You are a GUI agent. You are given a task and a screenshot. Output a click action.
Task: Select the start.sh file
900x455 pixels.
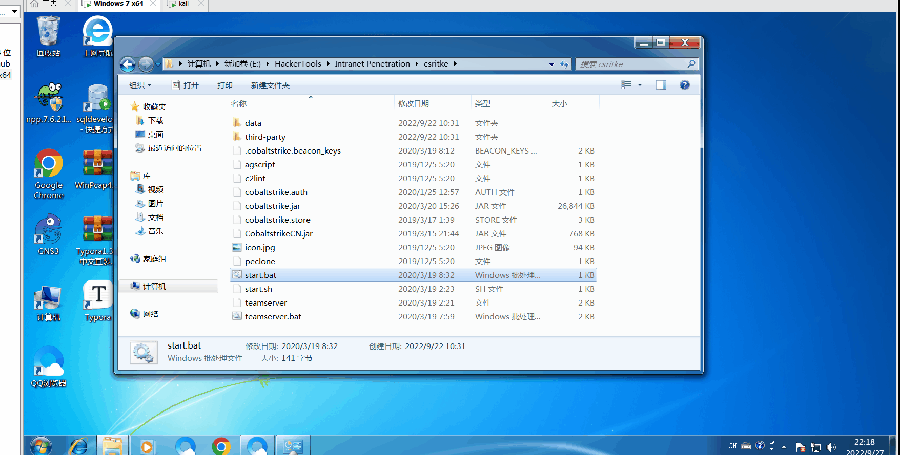413,289
